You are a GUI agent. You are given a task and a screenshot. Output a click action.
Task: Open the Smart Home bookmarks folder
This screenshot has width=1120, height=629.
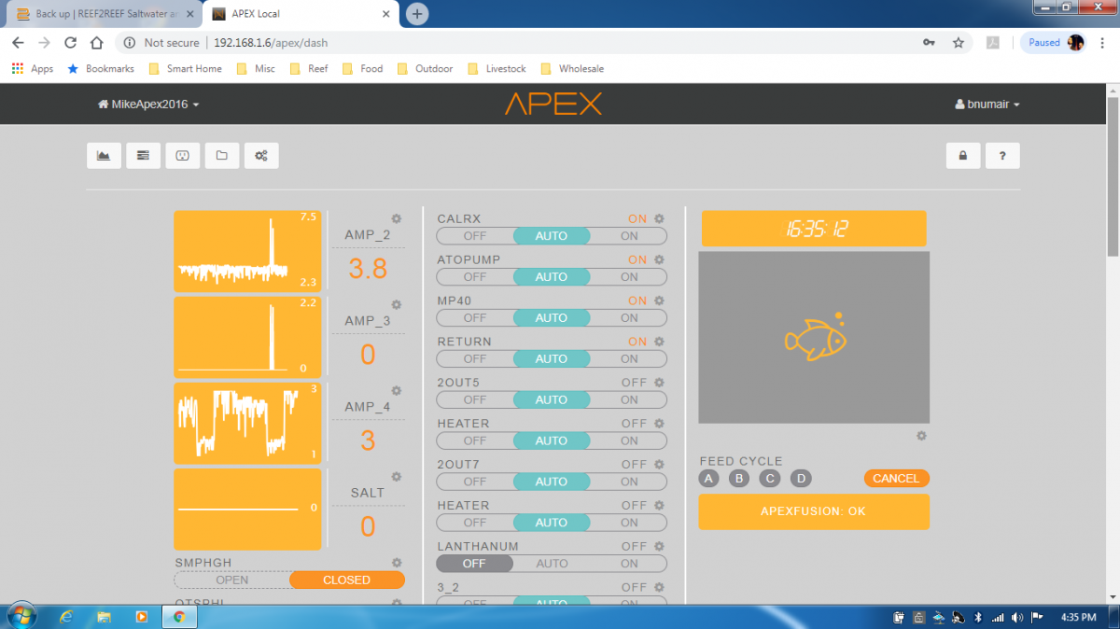185,68
